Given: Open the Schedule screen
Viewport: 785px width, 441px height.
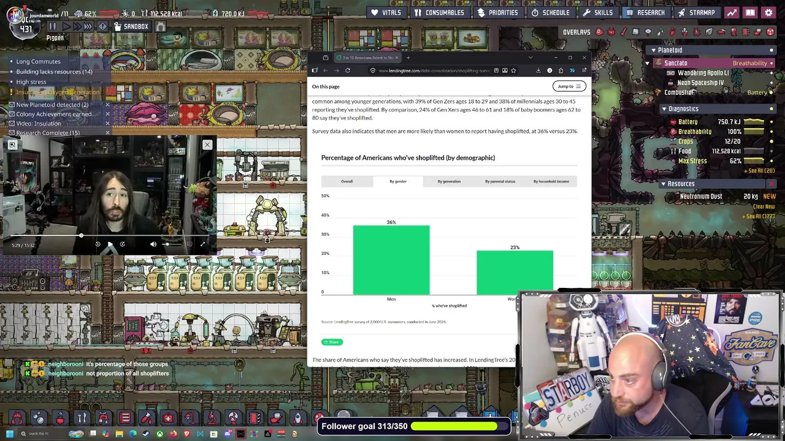Looking at the screenshot, I should click(550, 12).
